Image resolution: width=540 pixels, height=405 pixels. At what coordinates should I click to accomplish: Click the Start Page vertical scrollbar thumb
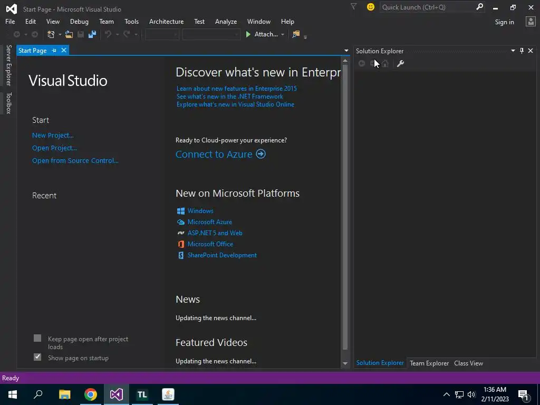tap(345, 208)
